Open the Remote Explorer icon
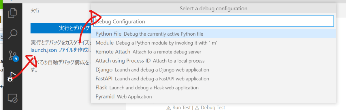This screenshot has height=110, width=346. pos(12,99)
